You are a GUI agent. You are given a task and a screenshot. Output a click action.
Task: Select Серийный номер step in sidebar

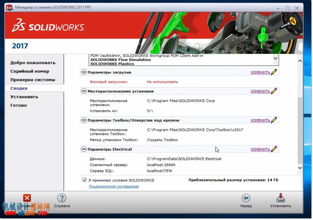coord(30,71)
